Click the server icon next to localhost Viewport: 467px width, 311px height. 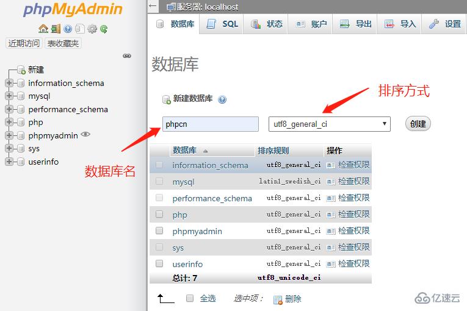pos(172,7)
